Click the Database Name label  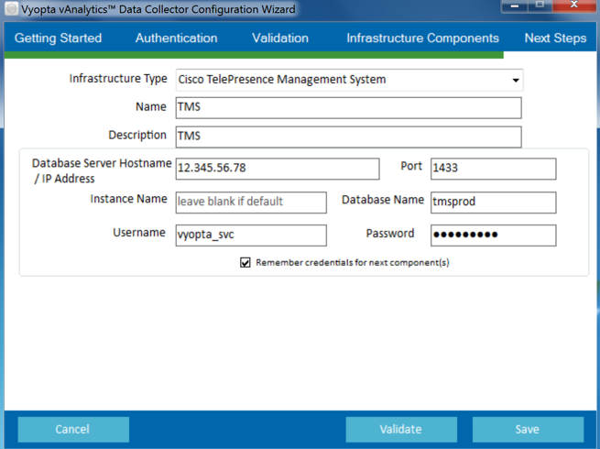[383, 200]
